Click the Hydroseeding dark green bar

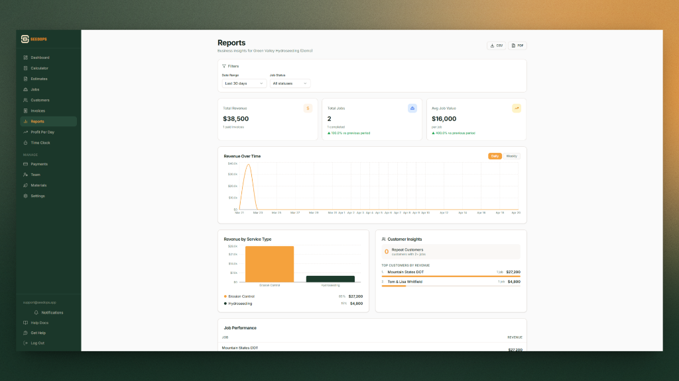coord(330,279)
